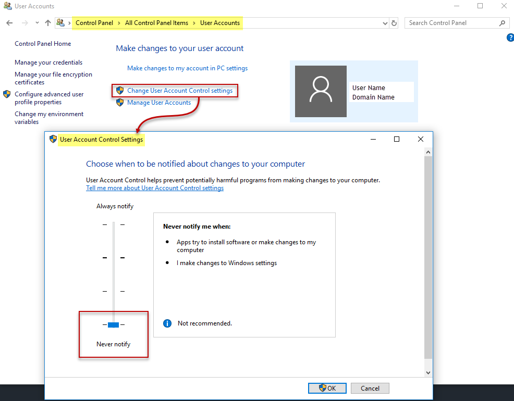Close the User Account Control Settings dialog
The width and height of the screenshot is (514, 401).
point(421,139)
